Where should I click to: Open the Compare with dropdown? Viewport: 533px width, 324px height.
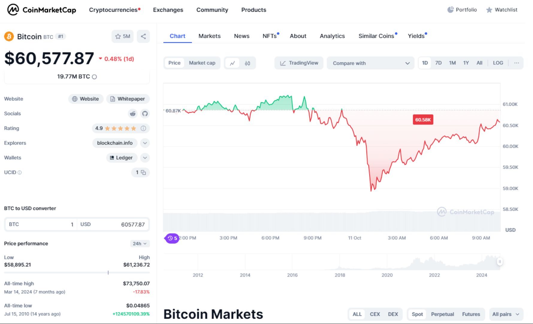point(371,63)
